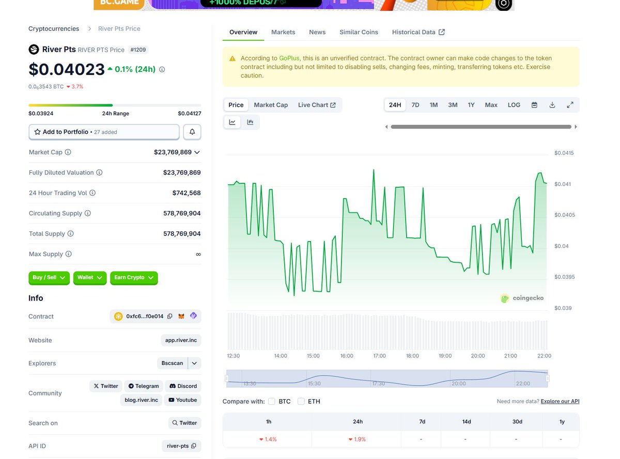The height and width of the screenshot is (459, 620).
Task: Follow the GoPlus link in the warning
Action: point(289,58)
